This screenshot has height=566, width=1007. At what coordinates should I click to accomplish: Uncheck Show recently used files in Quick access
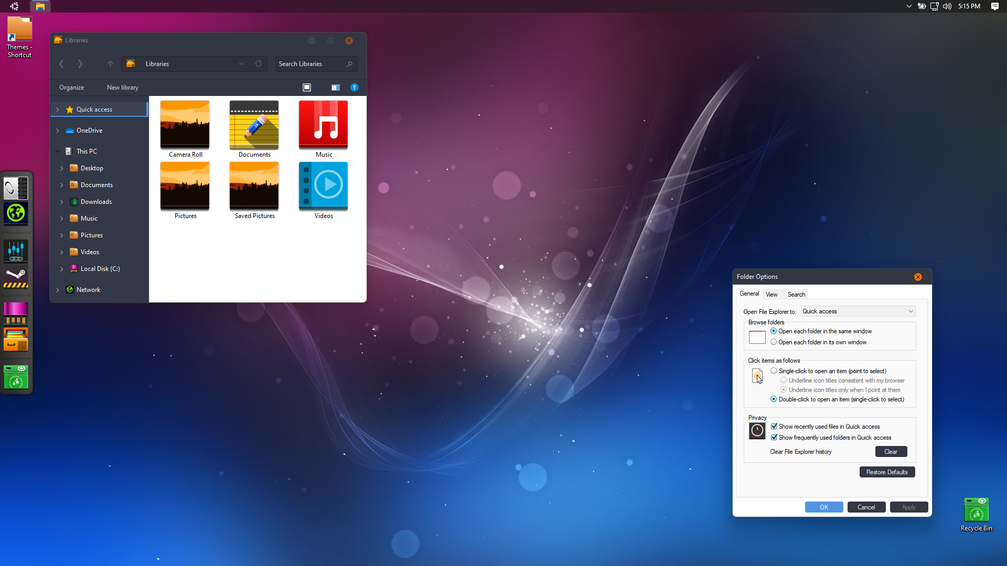click(x=774, y=427)
